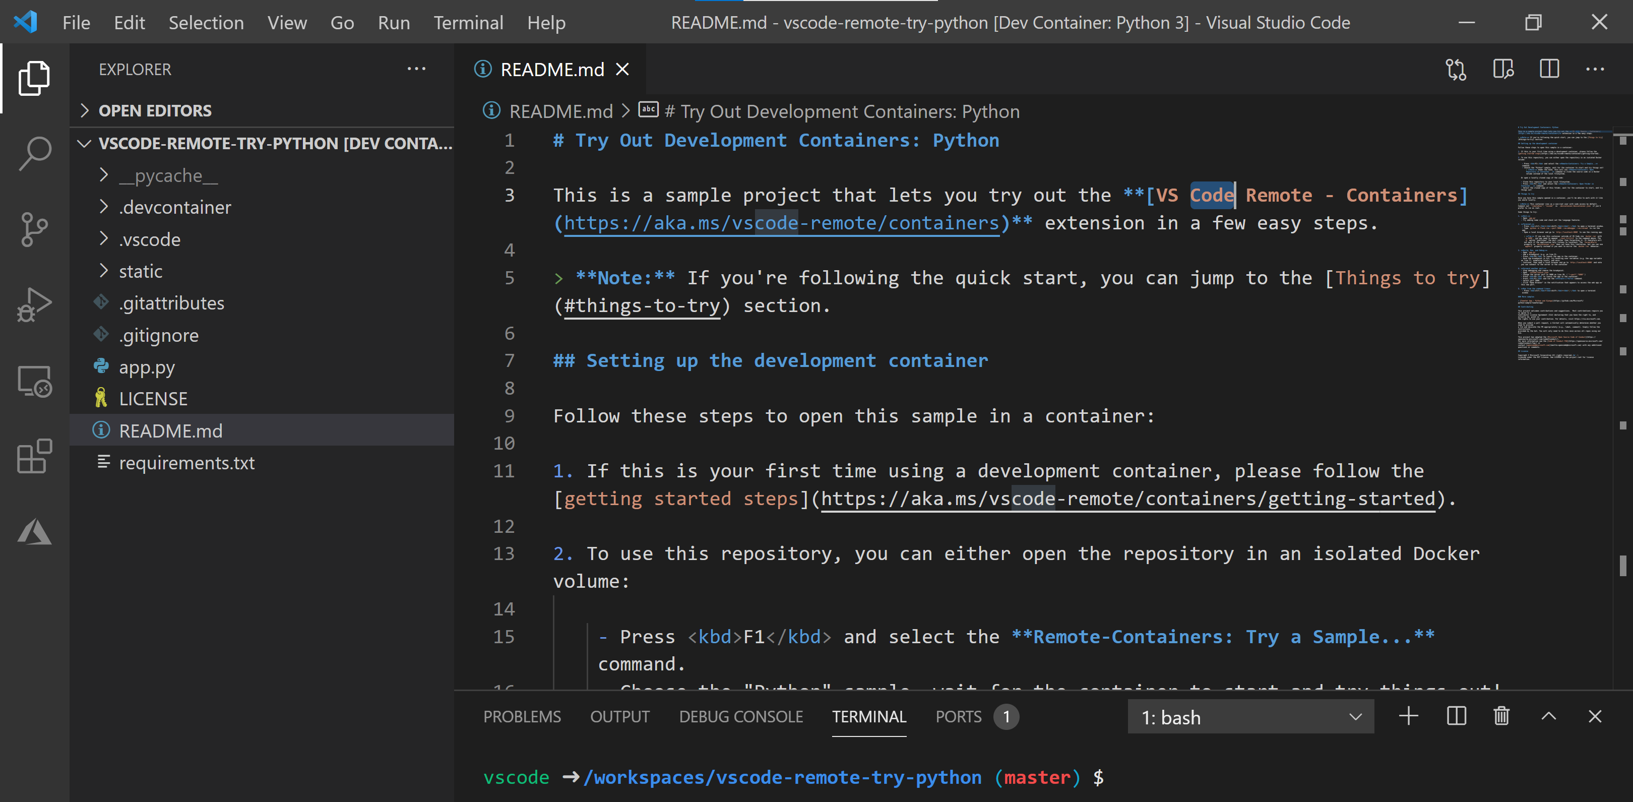
Task: Open editor more actions ellipsis
Action: pyautogui.click(x=1595, y=69)
